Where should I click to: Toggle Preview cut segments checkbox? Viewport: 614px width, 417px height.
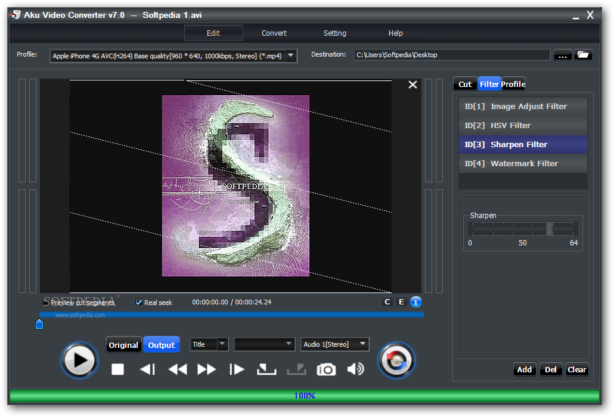pos(45,302)
